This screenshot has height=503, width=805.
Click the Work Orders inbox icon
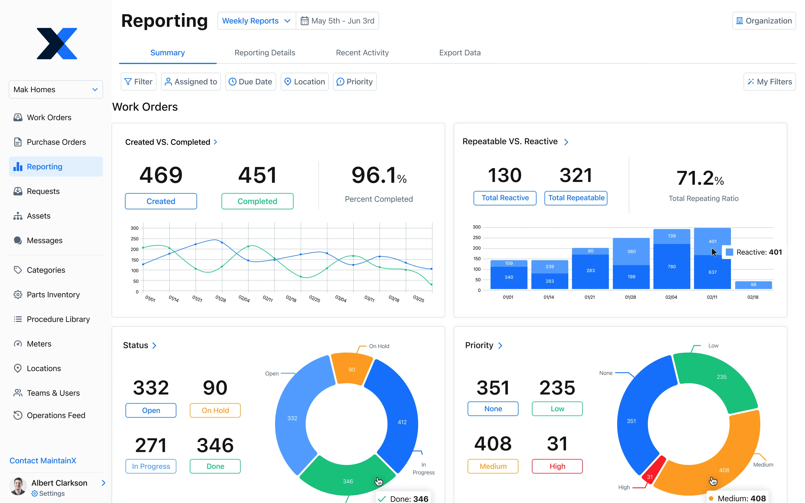click(18, 117)
